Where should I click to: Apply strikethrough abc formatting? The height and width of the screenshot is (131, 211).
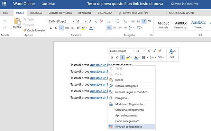[67, 28]
